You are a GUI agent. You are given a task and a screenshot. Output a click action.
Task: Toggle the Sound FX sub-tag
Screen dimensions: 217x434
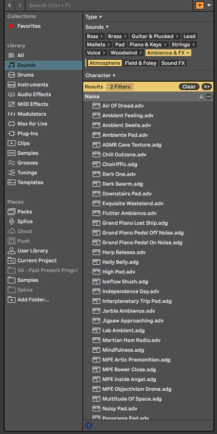pos(173,63)
